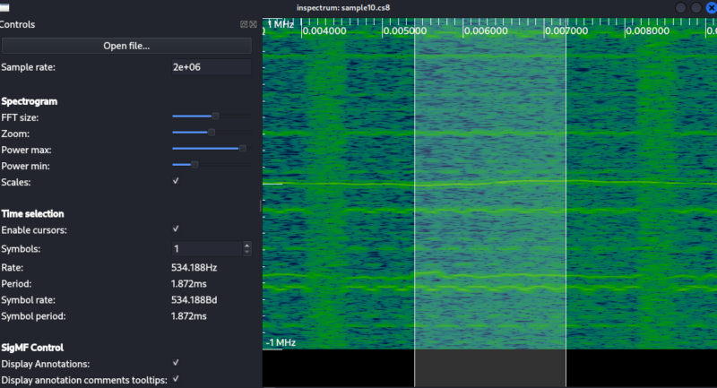This screenshot has height=388, width=717.
Task: Click the Open file... button
Action: [x=126, y=46]
